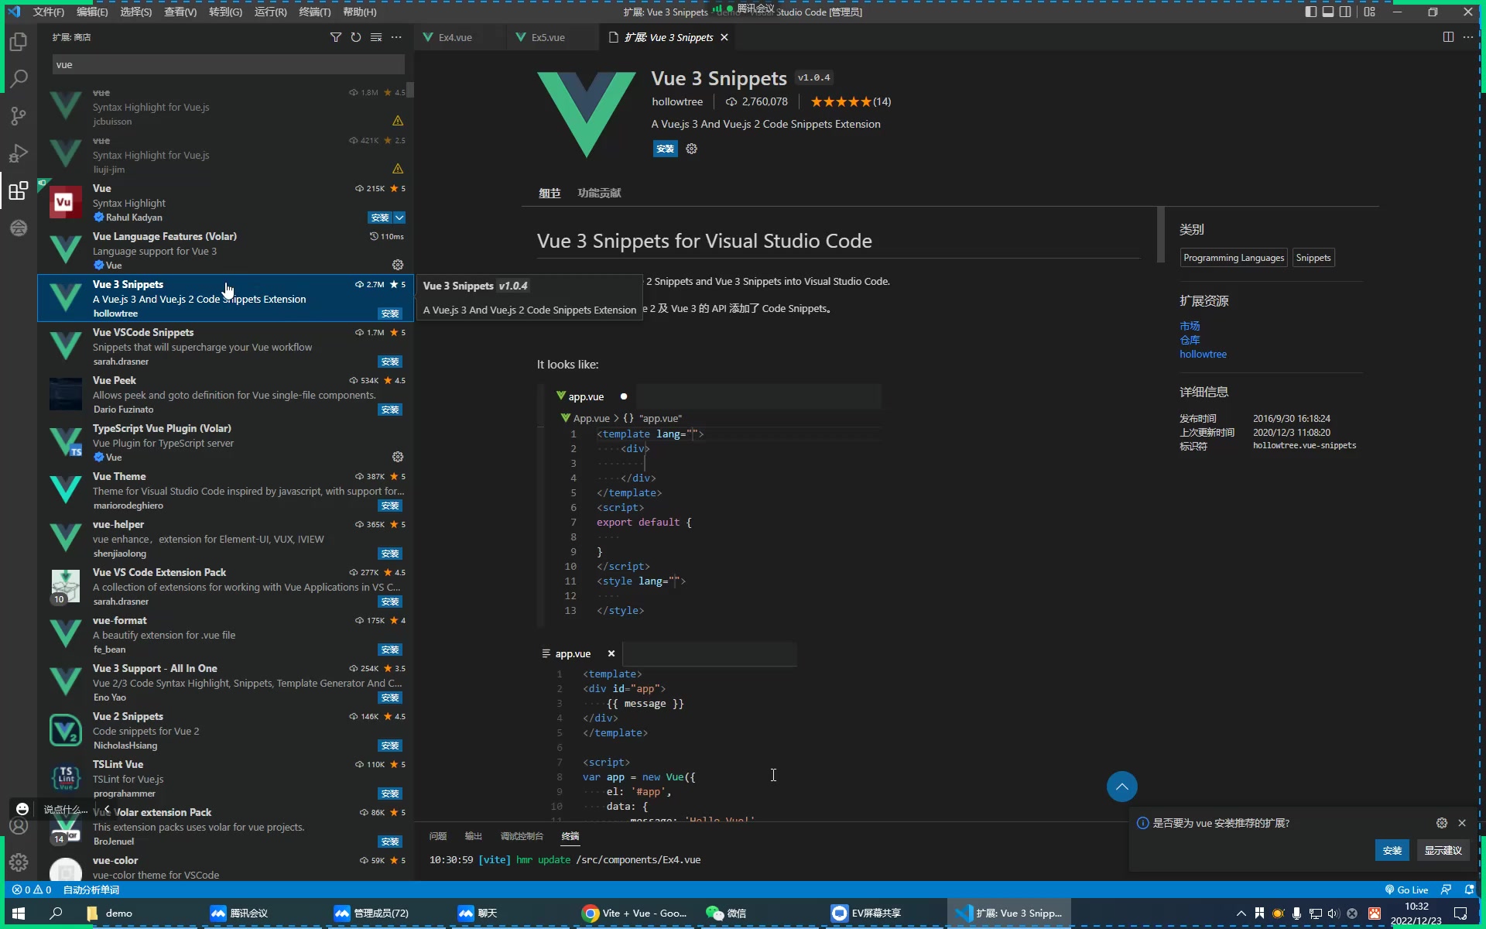Click the filter extensions funnel icon
The height and width of the screenshot is (929, 1486).
point(336,37)
